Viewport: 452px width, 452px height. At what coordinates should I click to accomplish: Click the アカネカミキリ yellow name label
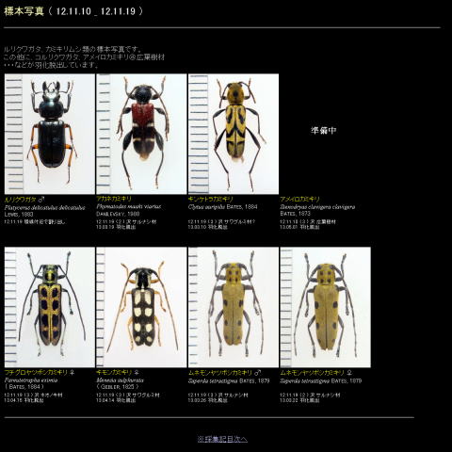point(114,199)
